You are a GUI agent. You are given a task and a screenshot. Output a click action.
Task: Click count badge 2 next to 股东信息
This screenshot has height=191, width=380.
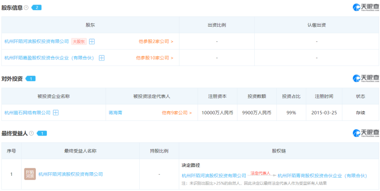coord(37,8)
